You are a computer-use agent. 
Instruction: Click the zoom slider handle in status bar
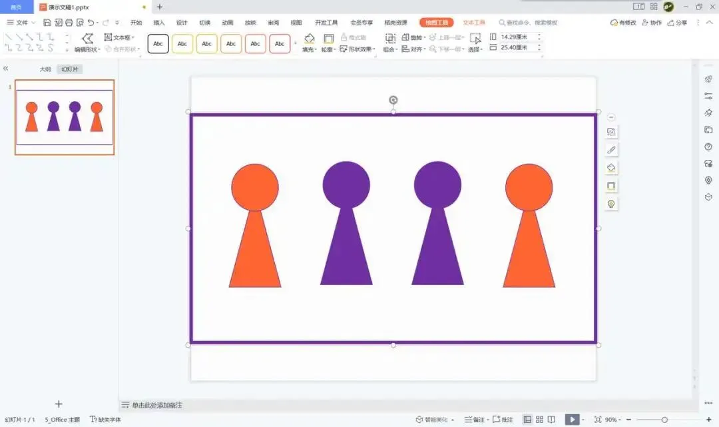pyautogui.click(x=664, y=420)
